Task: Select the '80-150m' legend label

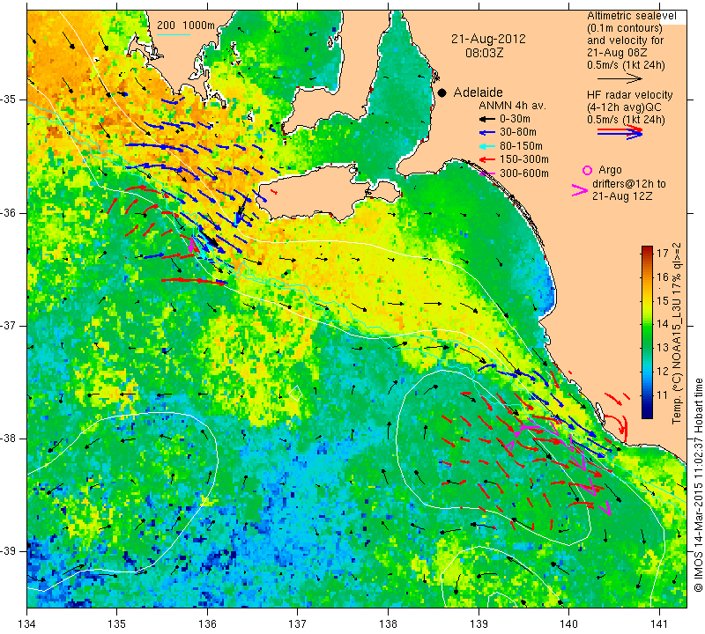Action: pyautogui.click(x=521, y=146)
